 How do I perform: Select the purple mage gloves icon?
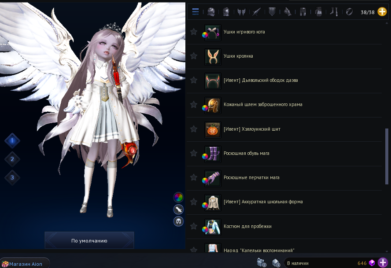point(213,178)
